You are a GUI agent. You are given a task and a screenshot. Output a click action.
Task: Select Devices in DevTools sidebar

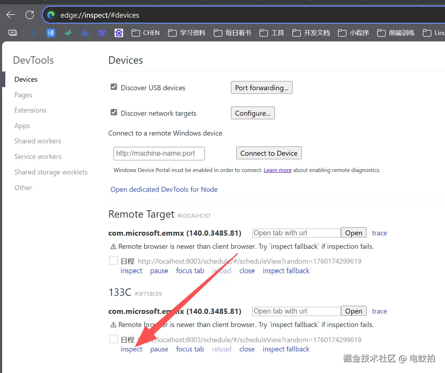26,79
